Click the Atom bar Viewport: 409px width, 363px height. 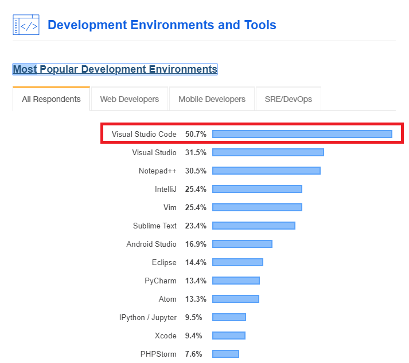coord(236,299)
